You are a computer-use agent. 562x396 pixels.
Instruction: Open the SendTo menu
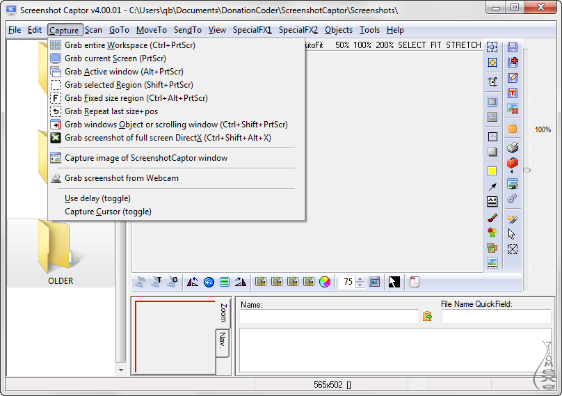(x=188, y=30)
